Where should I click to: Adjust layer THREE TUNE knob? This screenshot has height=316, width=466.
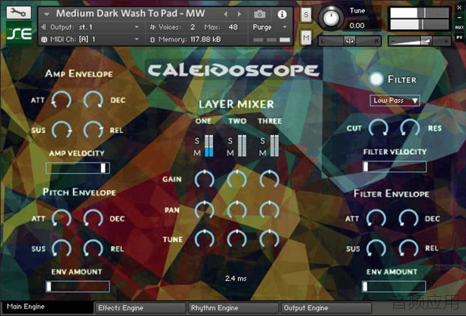point(269,239)
